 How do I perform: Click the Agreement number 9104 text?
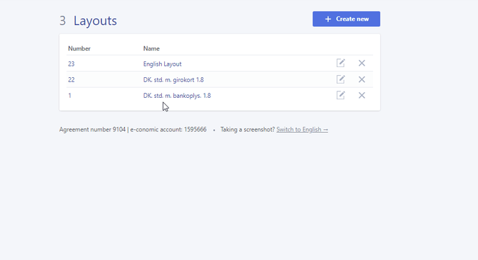pos(92,129)
